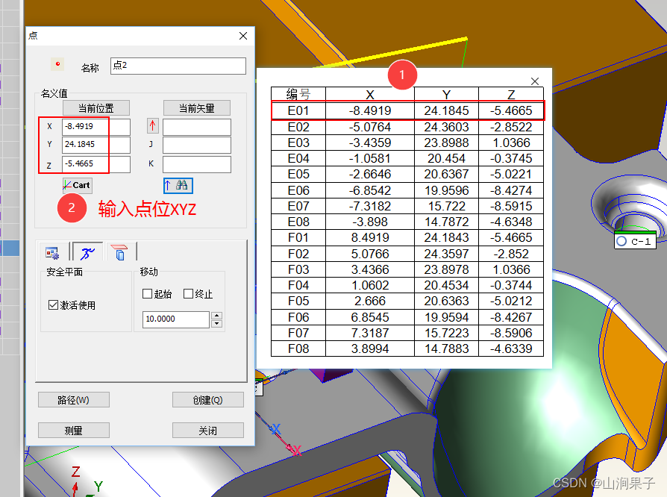Click the up stepper arrow beside 10.0000

(x=216, y=315)
